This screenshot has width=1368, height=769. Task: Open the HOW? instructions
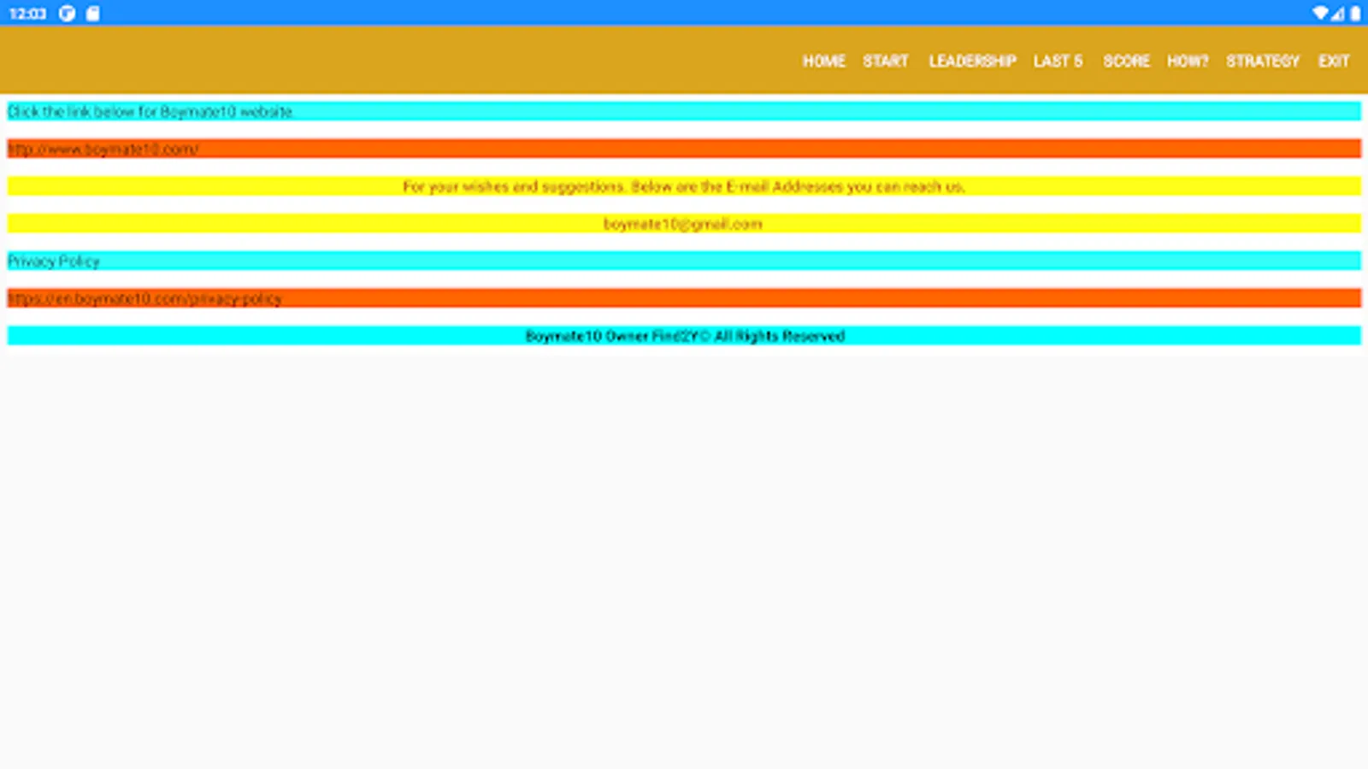pyautogui.click(x=1188, y=61)
